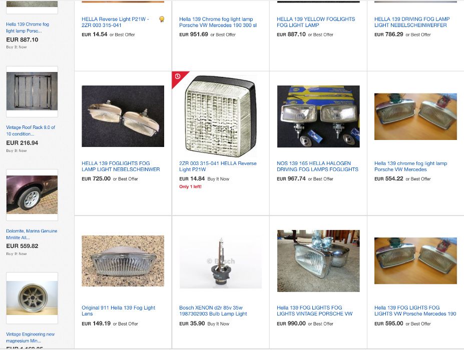Open Hella 139 FOG LIGHTS VINTAGE PORSCHE VW listing
Screen dimensions: 464x350
314,310
